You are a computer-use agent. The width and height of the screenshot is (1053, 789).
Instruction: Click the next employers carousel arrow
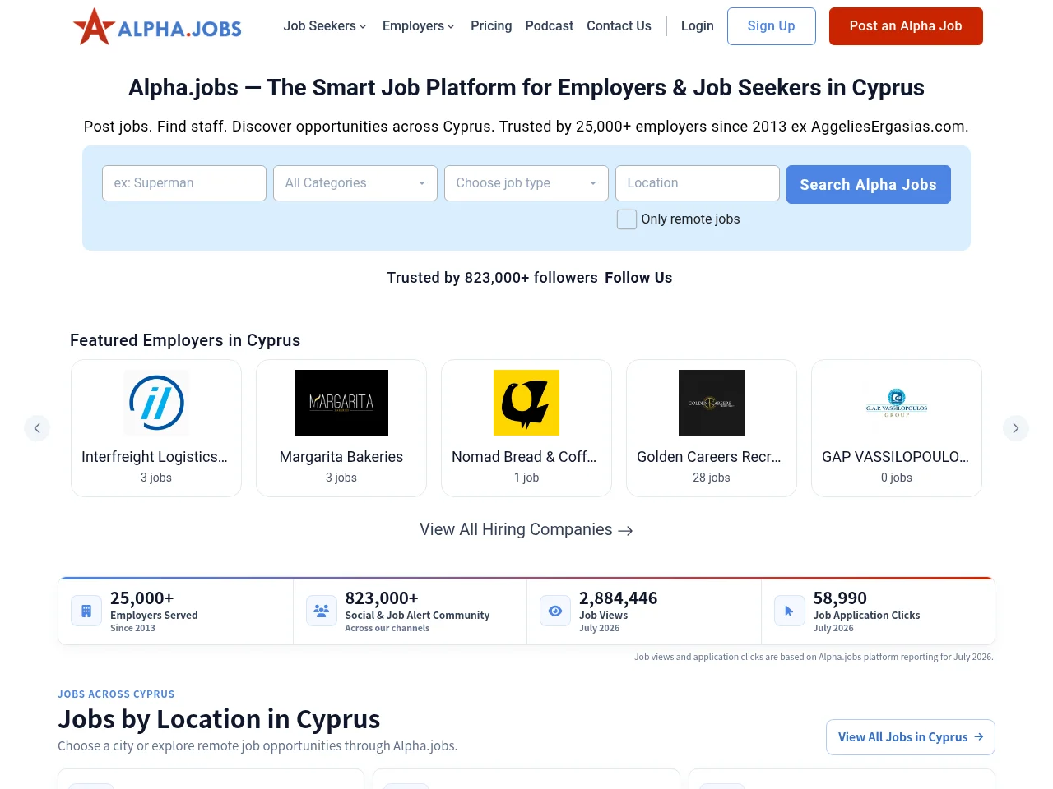(x=1016, y=428)
